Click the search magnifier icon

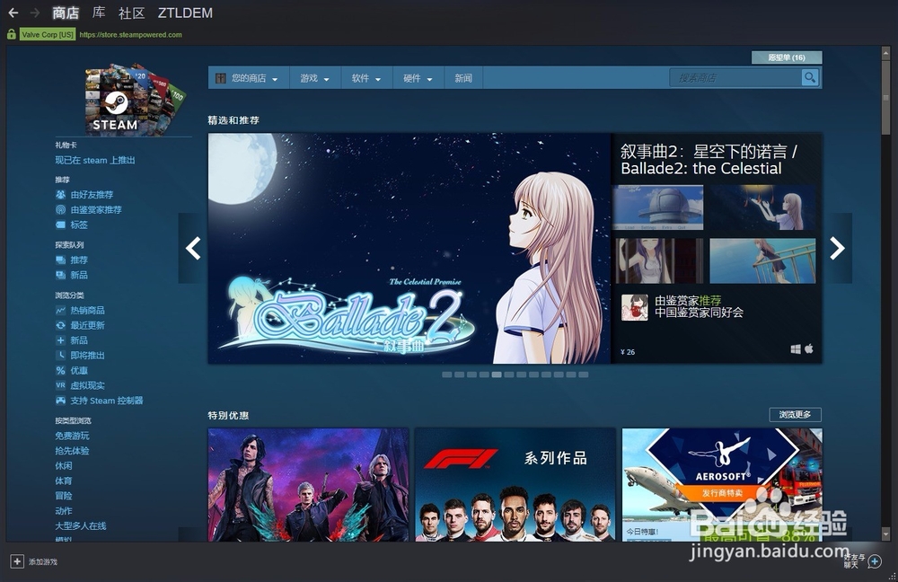[810, 77]
